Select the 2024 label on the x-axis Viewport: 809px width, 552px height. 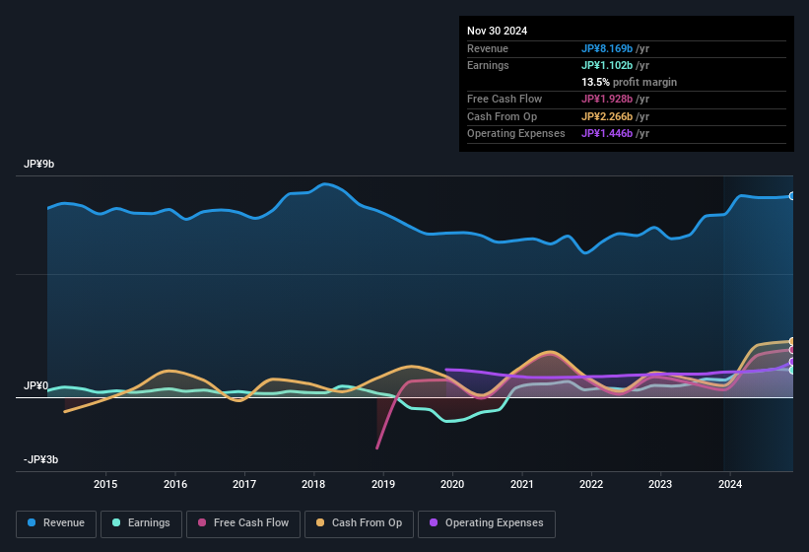pos(730,484)
